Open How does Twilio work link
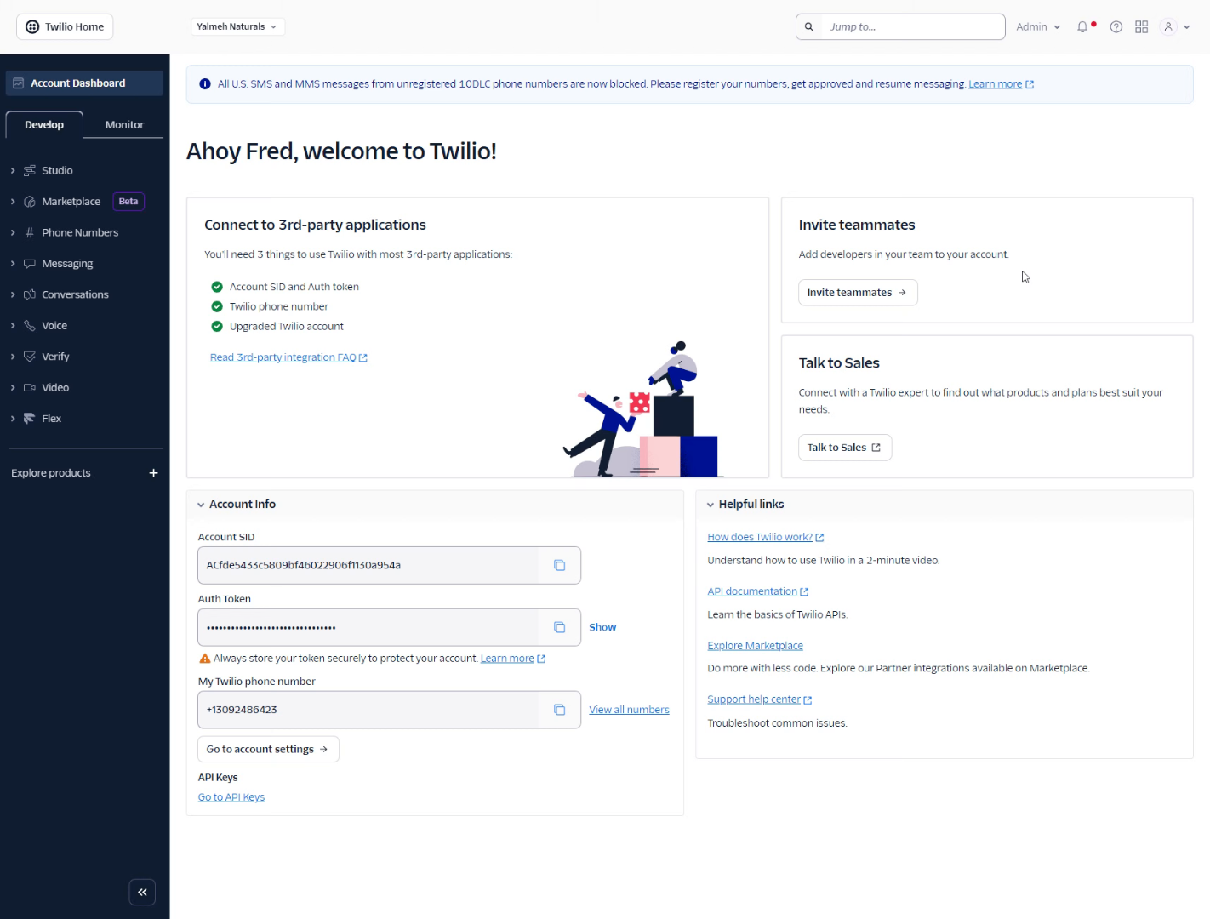Viewport: 1210px width, 919px height. pyautogui.click(x=766, y=537)
